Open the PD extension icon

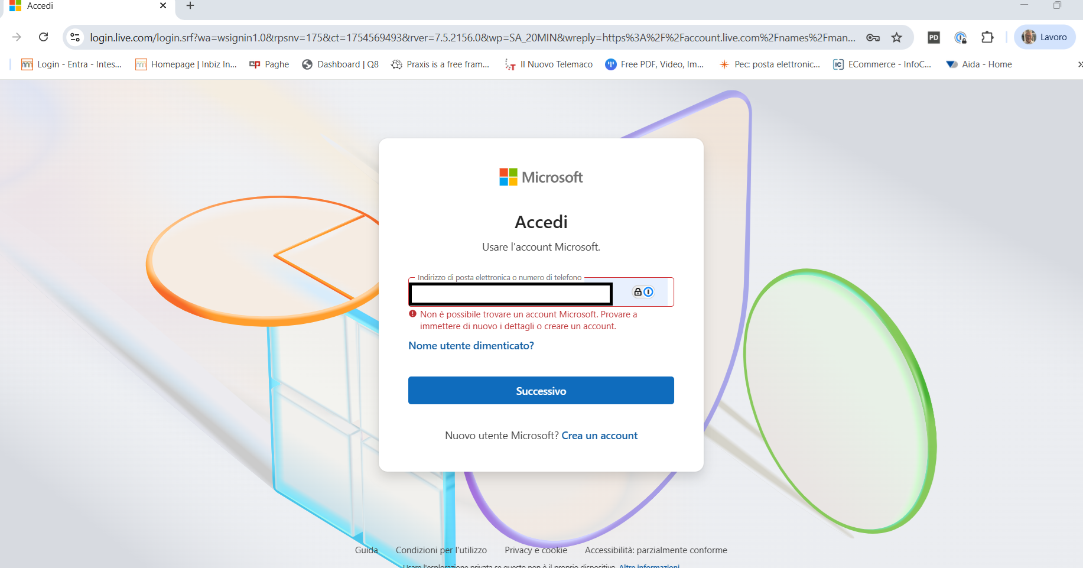pyautogui.click(x=934, y=38)
